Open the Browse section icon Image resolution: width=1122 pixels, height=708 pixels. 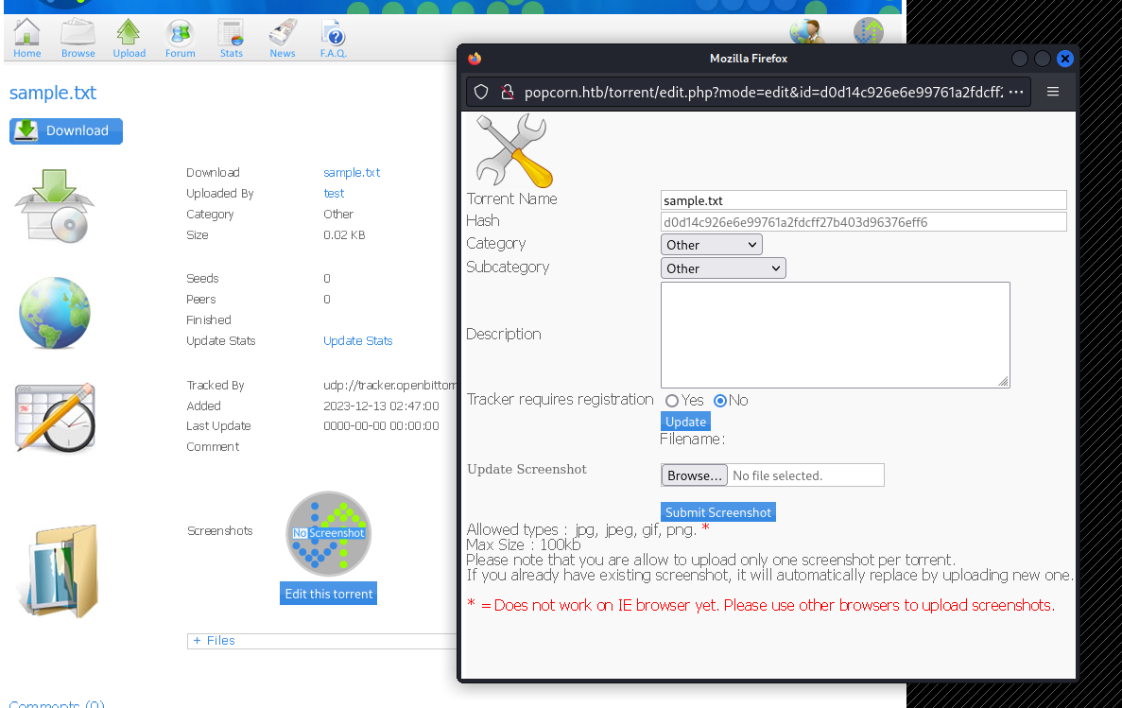pos(78,31)
